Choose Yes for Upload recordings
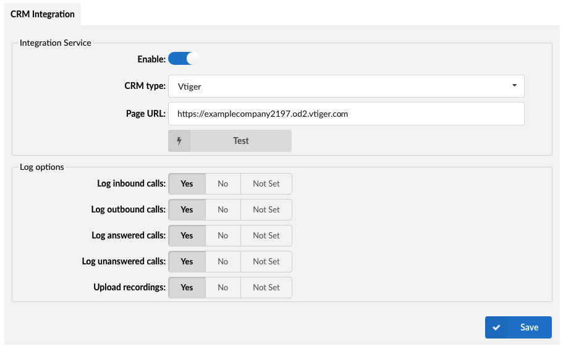Image resolution: width=563 pixels, height=349 pixels. click(187, 287)
